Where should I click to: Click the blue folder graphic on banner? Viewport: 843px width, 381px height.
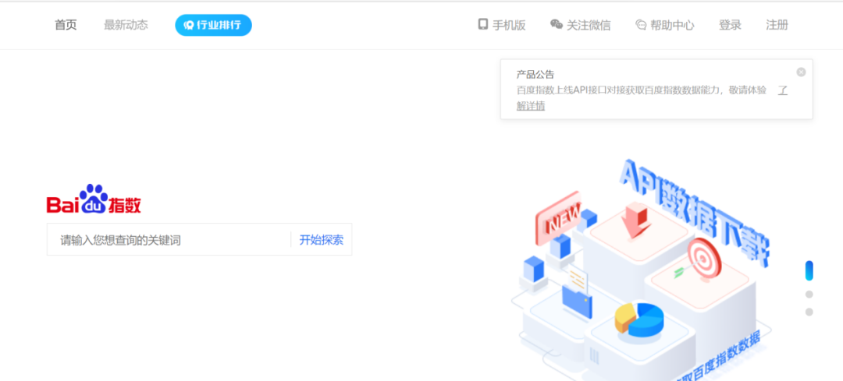coord(577,303)
